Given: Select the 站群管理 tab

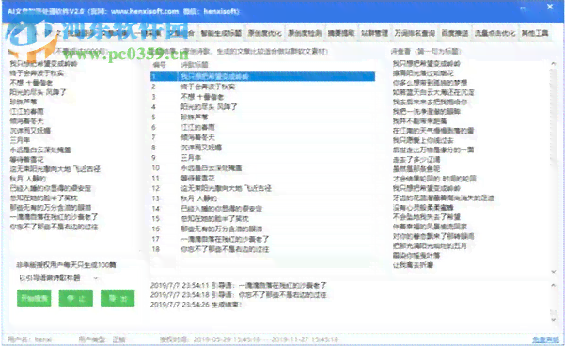Looking at the screenshot, I should point(374,33).
